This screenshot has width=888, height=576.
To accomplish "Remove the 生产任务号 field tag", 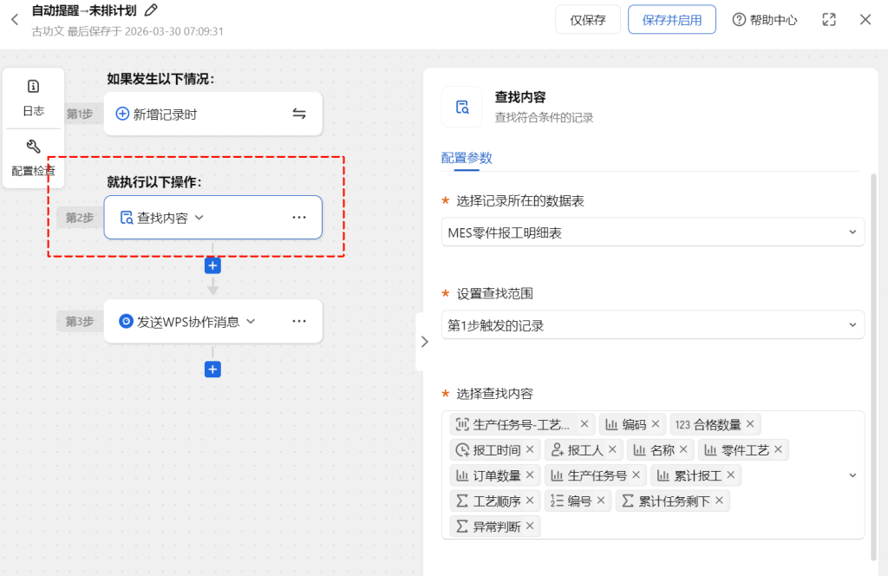I will pyautogui.click(x=636, y=475).
